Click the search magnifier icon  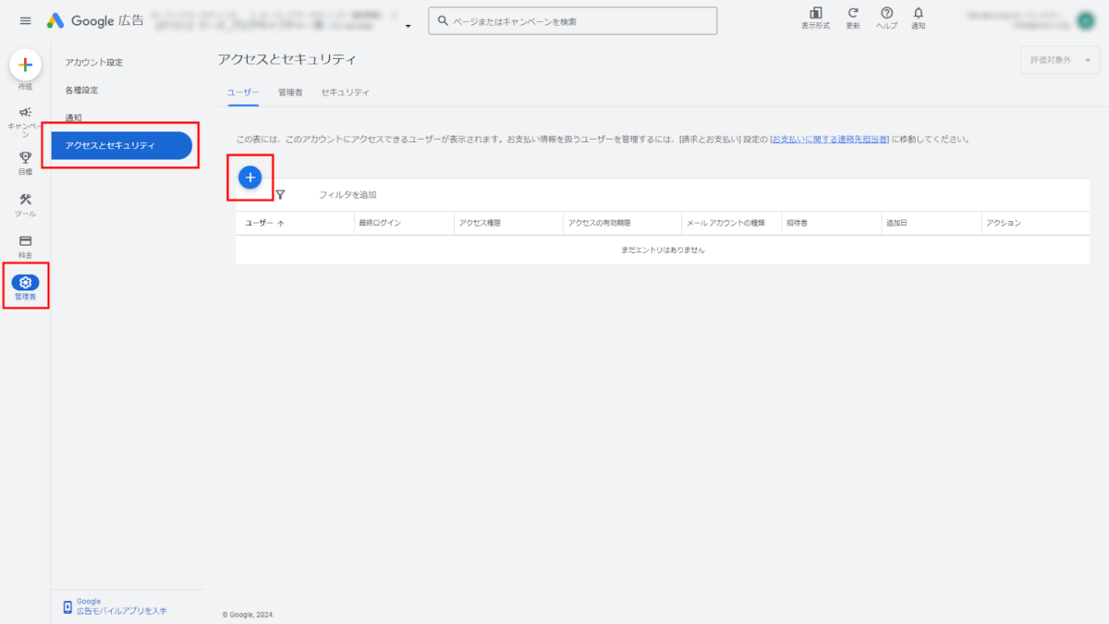coord(443,20)
